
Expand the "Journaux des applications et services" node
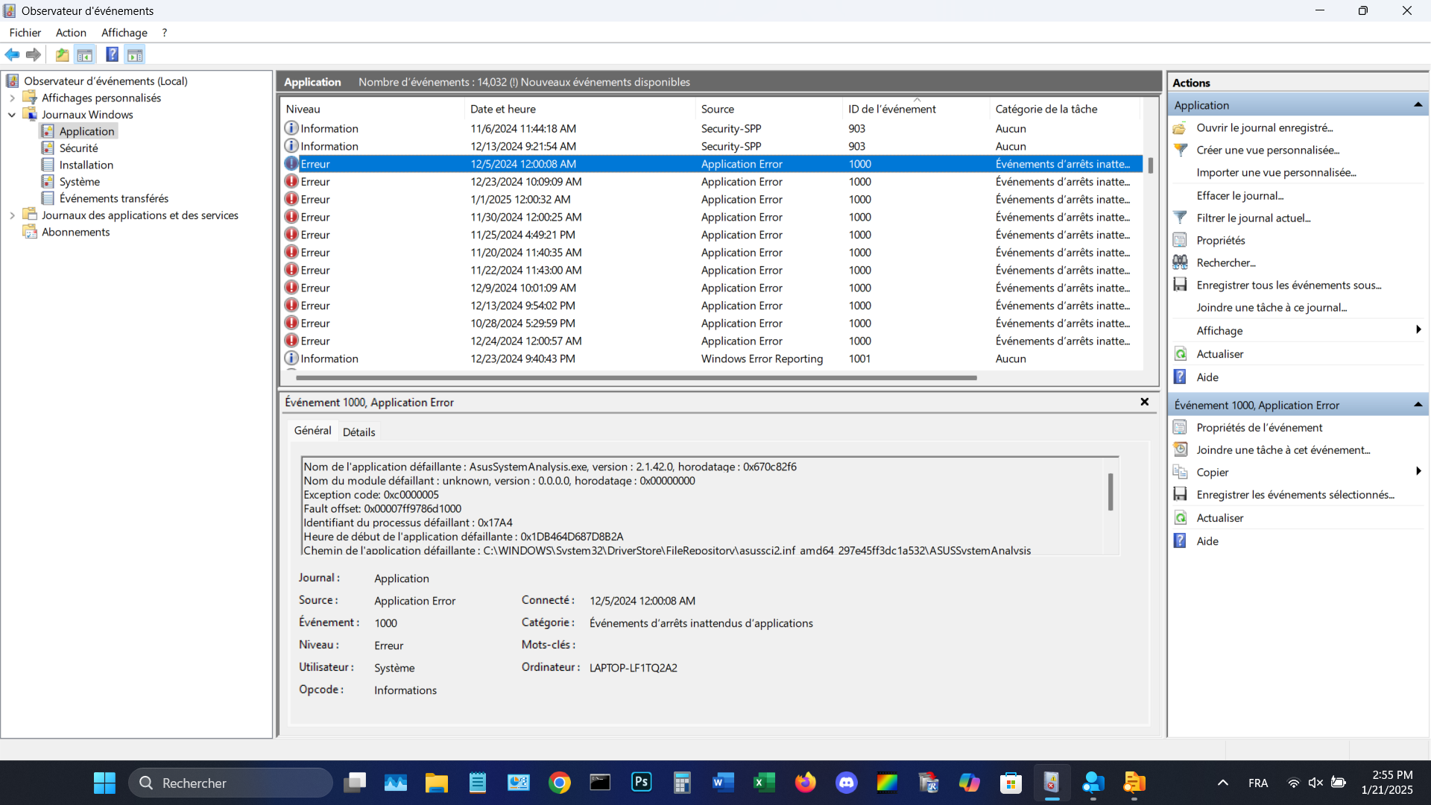tap(12, 215)
